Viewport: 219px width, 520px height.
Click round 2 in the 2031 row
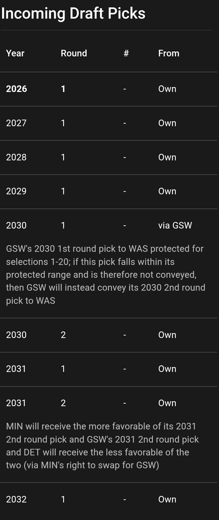[63, 403]
